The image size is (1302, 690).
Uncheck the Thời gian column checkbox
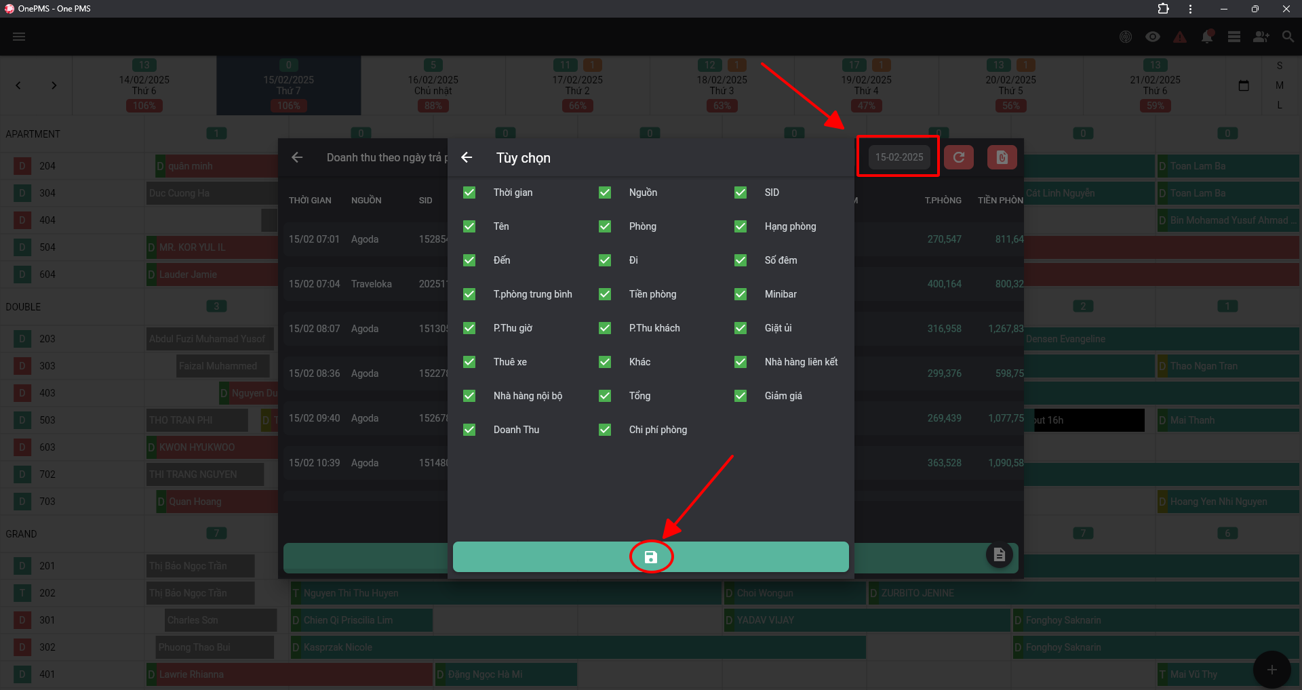[469, 192]
